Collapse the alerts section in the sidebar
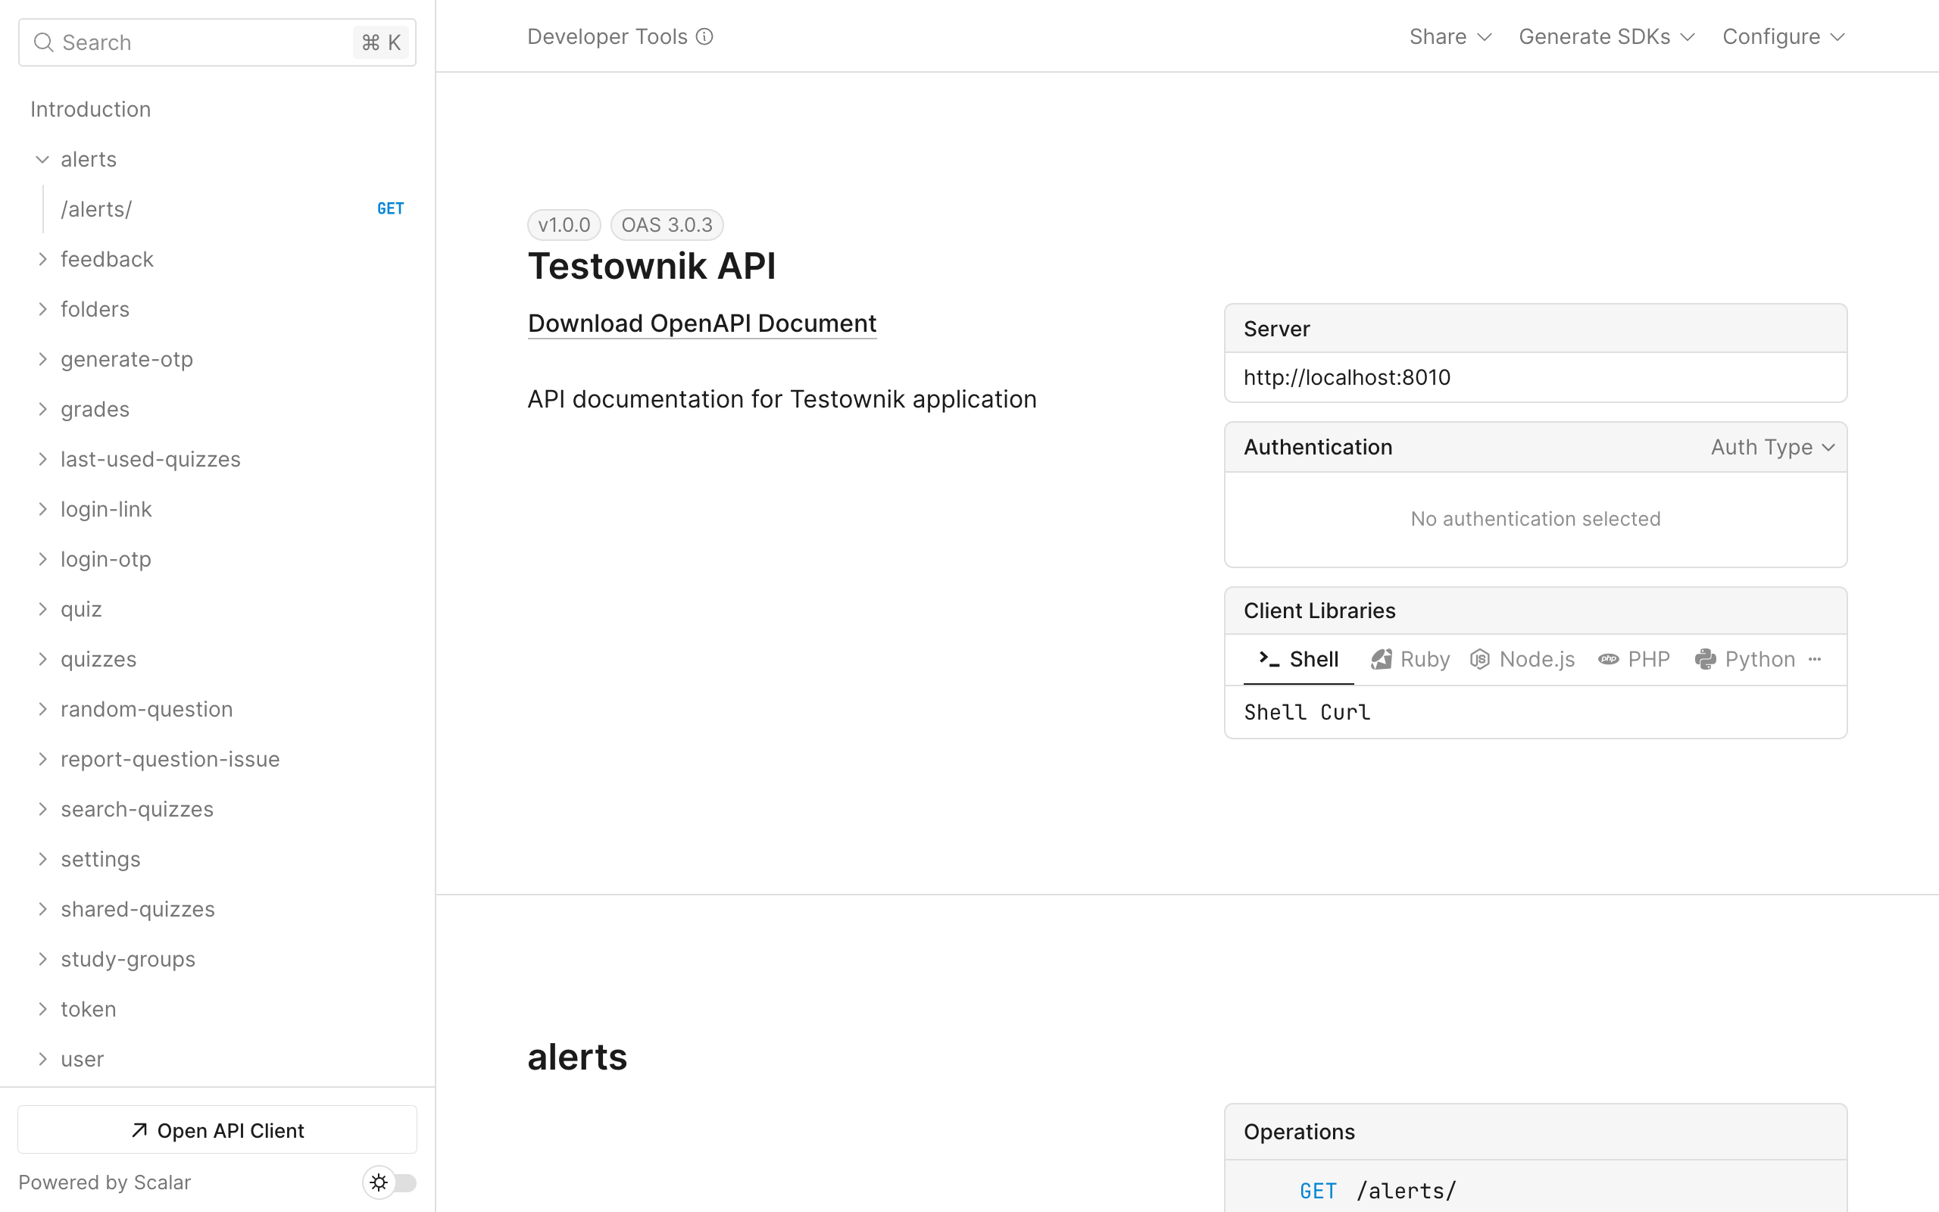 (x=42, y=159)
